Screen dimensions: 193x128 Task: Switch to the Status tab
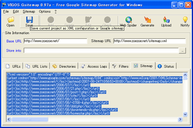tap(166, 66)
